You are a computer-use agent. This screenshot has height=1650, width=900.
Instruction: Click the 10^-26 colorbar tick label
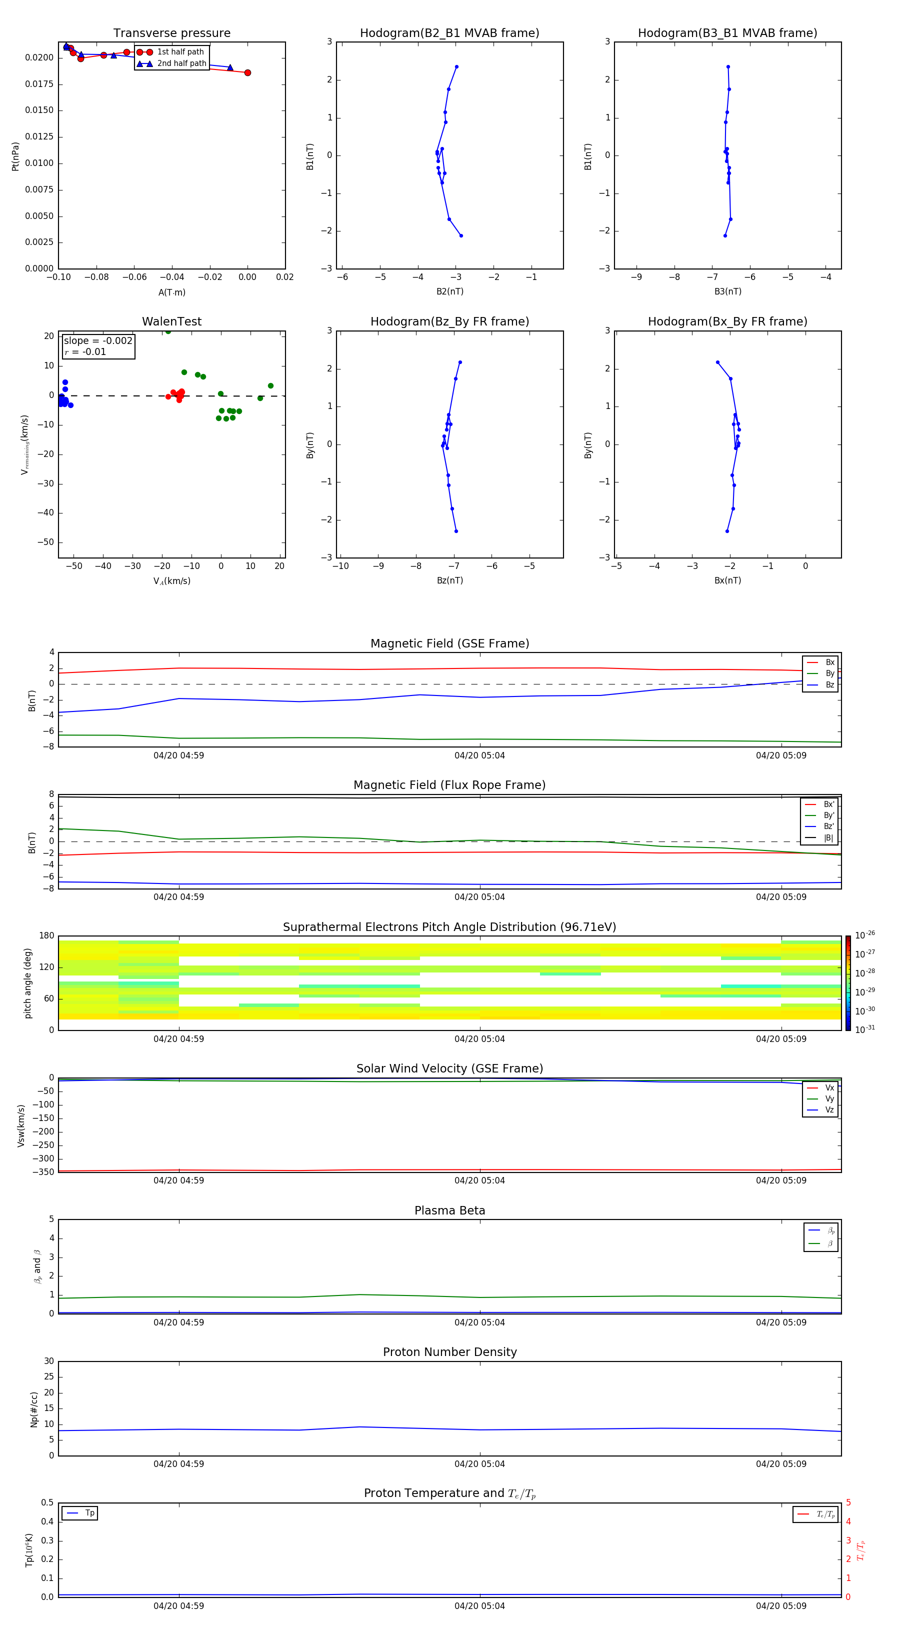tap(865, 935)
